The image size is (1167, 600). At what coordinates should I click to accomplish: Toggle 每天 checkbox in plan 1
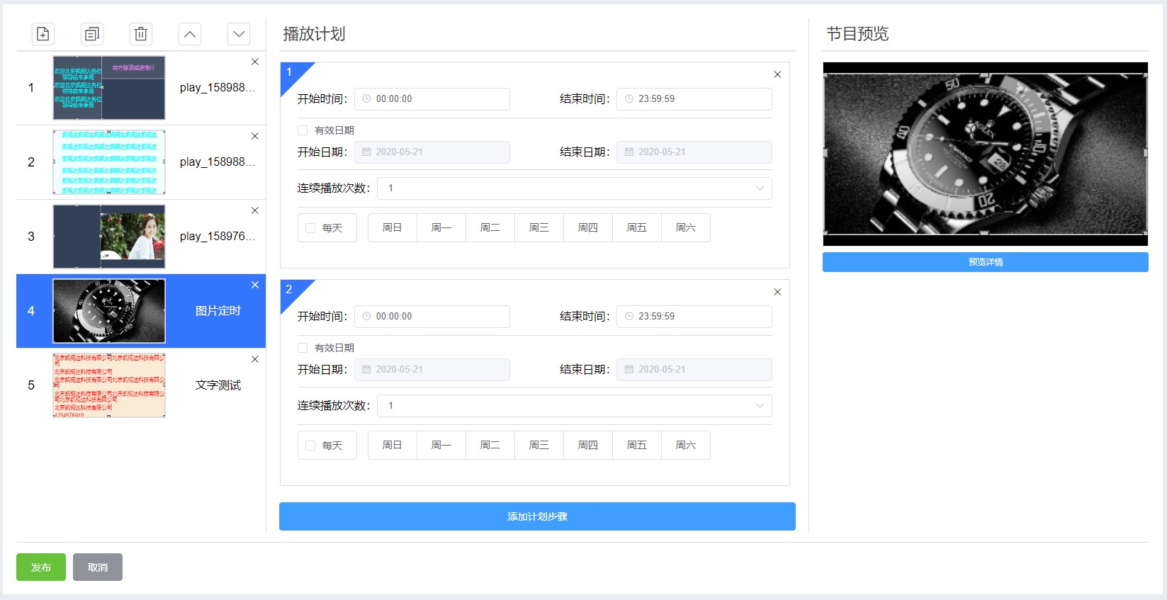click(310, 228)
